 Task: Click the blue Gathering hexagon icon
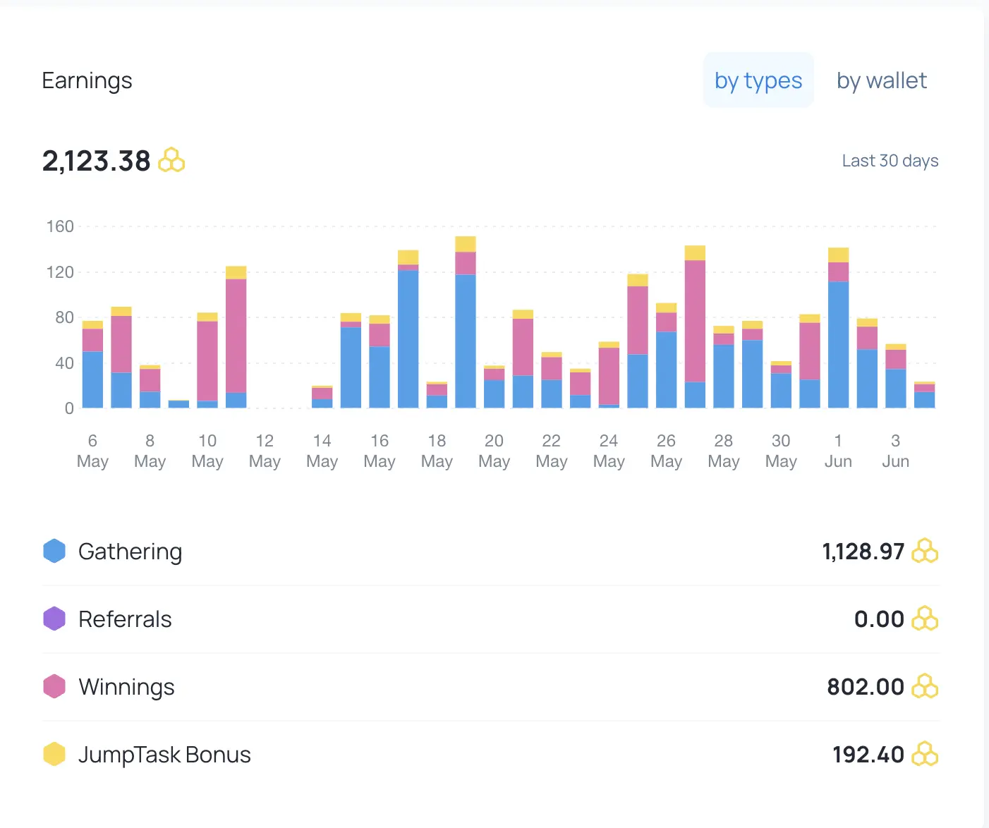54,551
